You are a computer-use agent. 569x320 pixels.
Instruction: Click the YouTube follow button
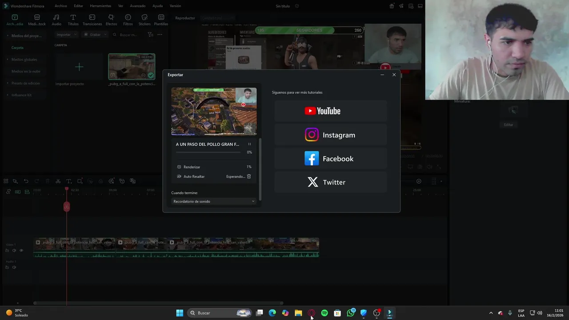[331, 111]
